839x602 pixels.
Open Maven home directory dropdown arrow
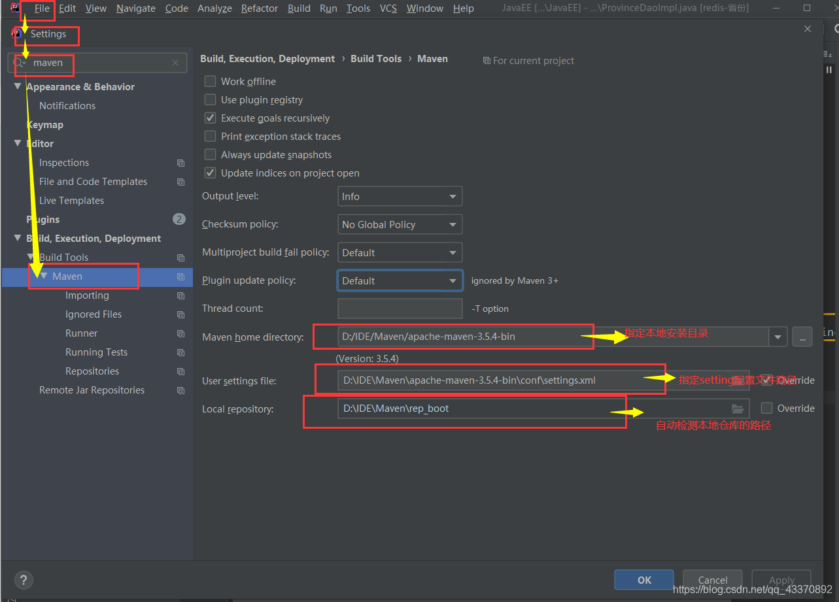(778, 337)
